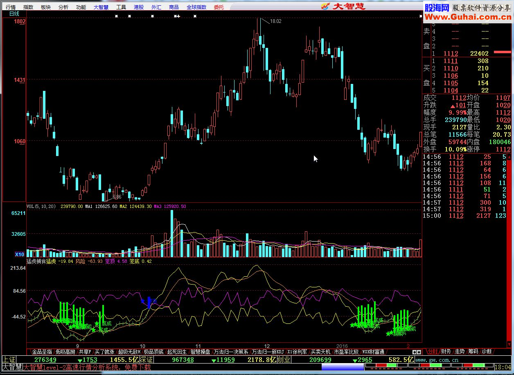The width and height of the screenshot is (514, 375).
Task: Switch to the 买了就涨 indicator tab
Action: (x=105, y=352)
